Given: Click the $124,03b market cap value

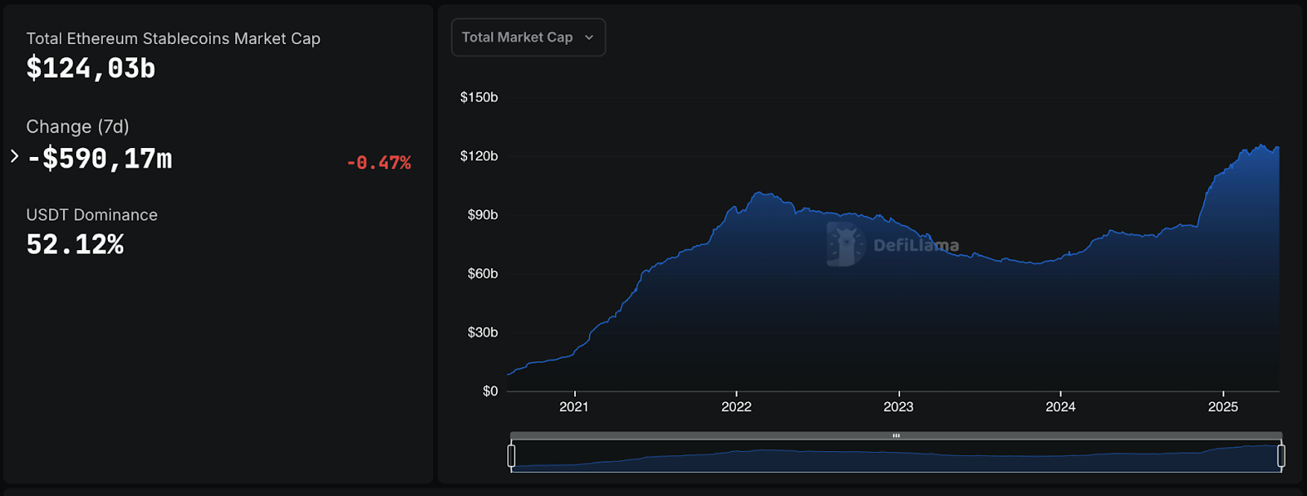Looking at the screenshot, I should point(91,69).
